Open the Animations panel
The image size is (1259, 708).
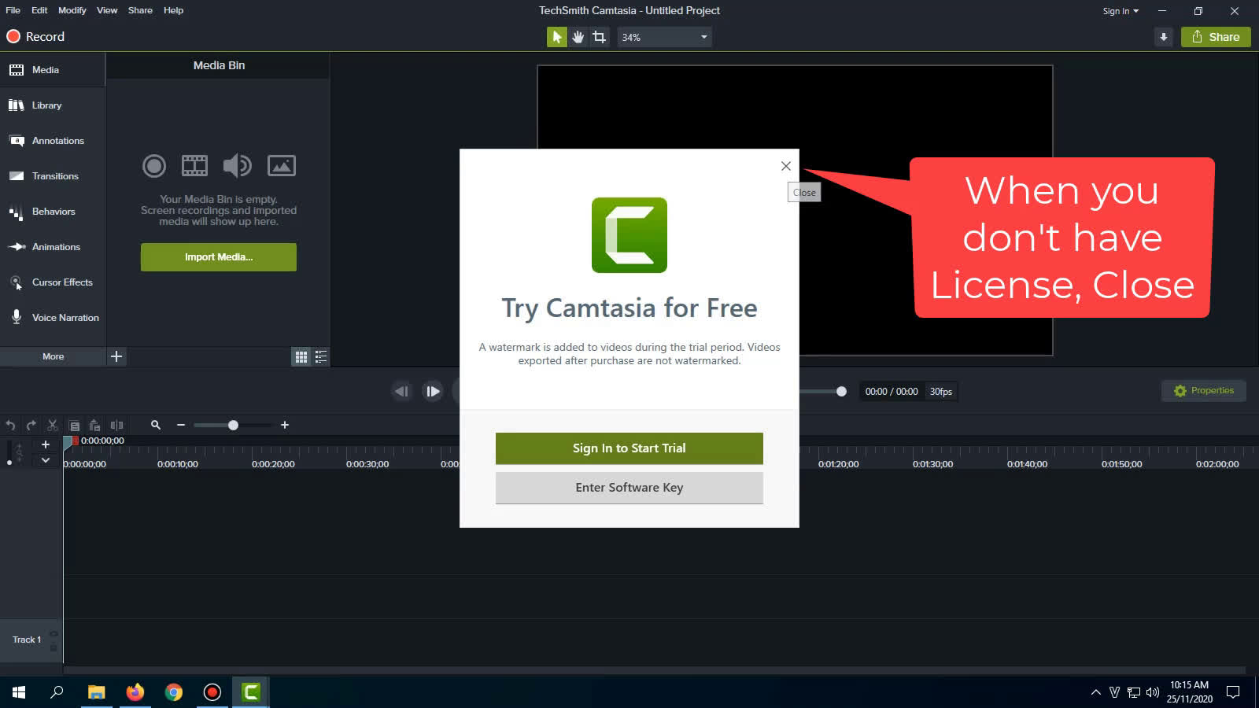53,246
